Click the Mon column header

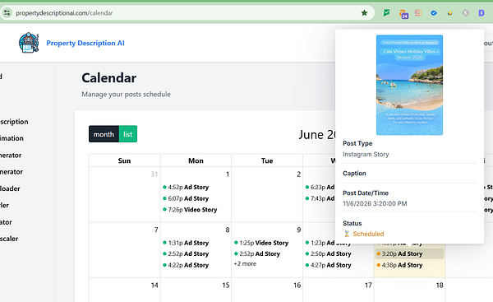click(196, 160)
